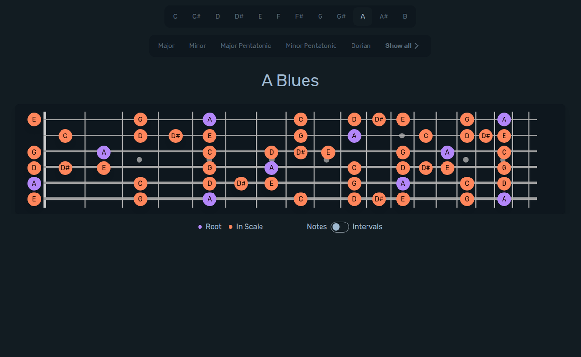Click the purple Root legend dot
This screenshot has width=581, height=357.
[x=200, y=226]
